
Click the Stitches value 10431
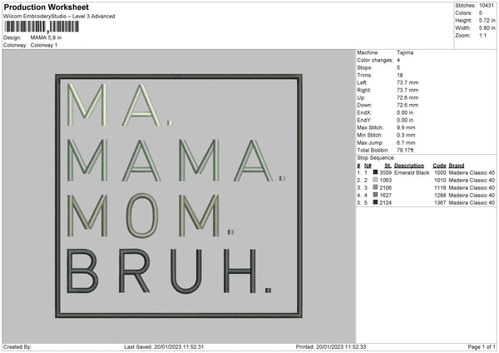[487, 6]
